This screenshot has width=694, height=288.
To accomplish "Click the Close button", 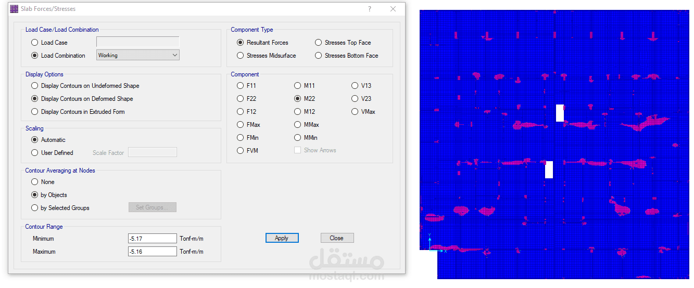I will pos(337,238).
